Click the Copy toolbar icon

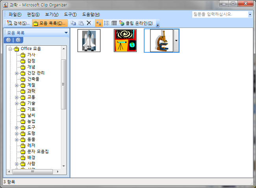73,23
